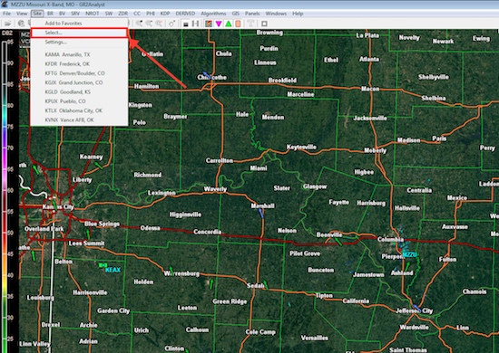Click the open file folder icon

(7, 24)
